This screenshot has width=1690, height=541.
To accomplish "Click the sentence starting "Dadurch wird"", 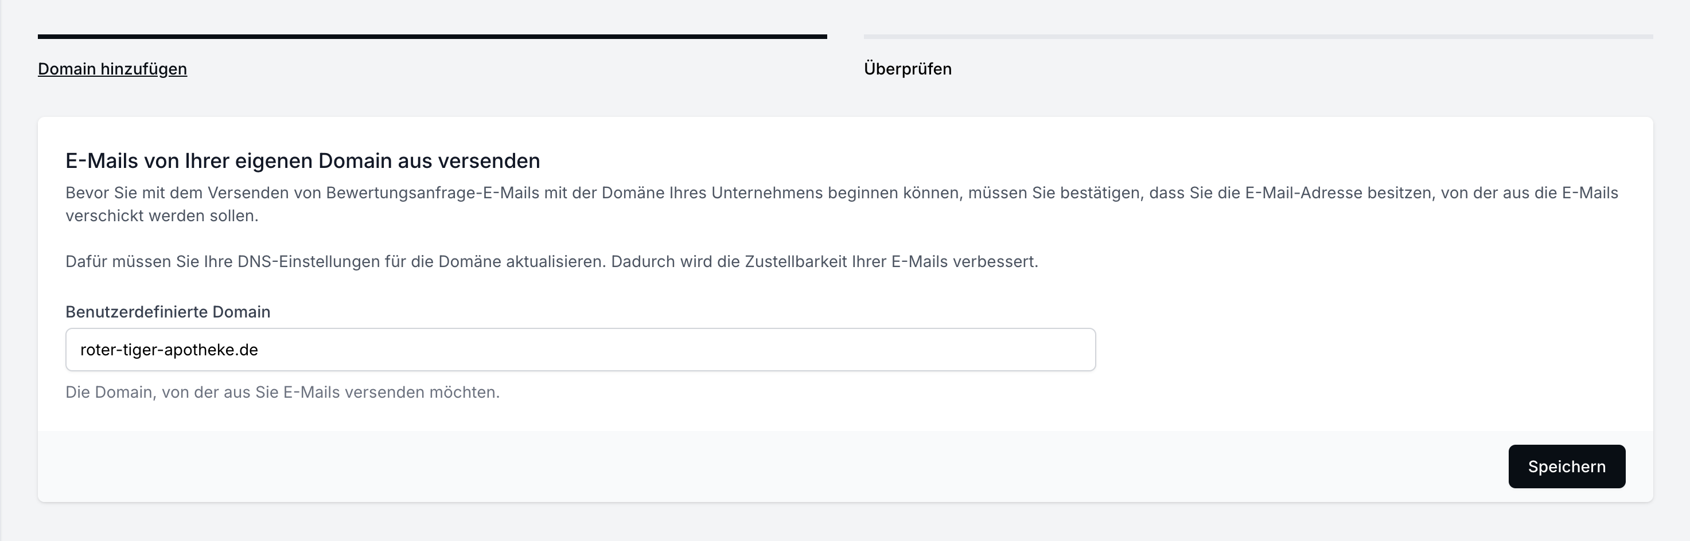I will point(824,262).
